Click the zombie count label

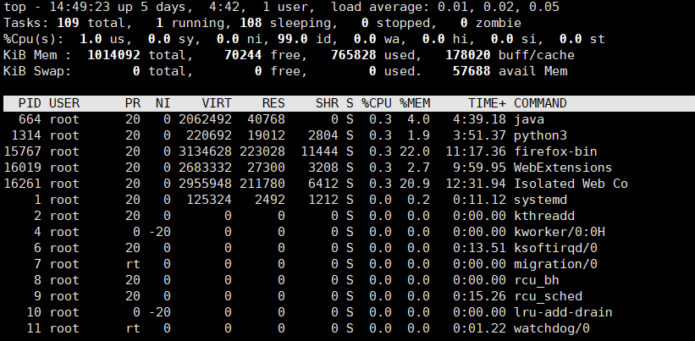(x=499, y=23)
